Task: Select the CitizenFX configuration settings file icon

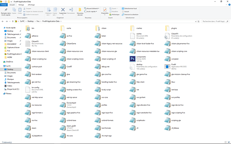Action: (167, 36)
